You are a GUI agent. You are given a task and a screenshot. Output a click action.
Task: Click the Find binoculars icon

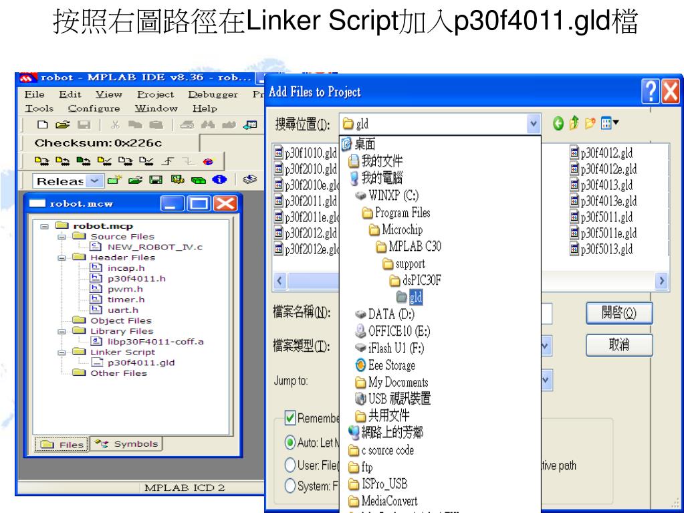(x=208, y=125)
